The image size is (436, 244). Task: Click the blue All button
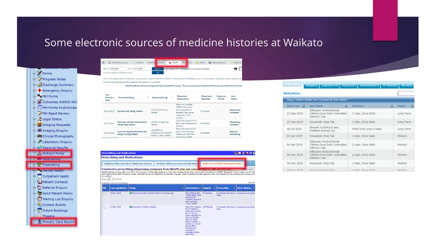pyautogui.click(x=158, y=73)
